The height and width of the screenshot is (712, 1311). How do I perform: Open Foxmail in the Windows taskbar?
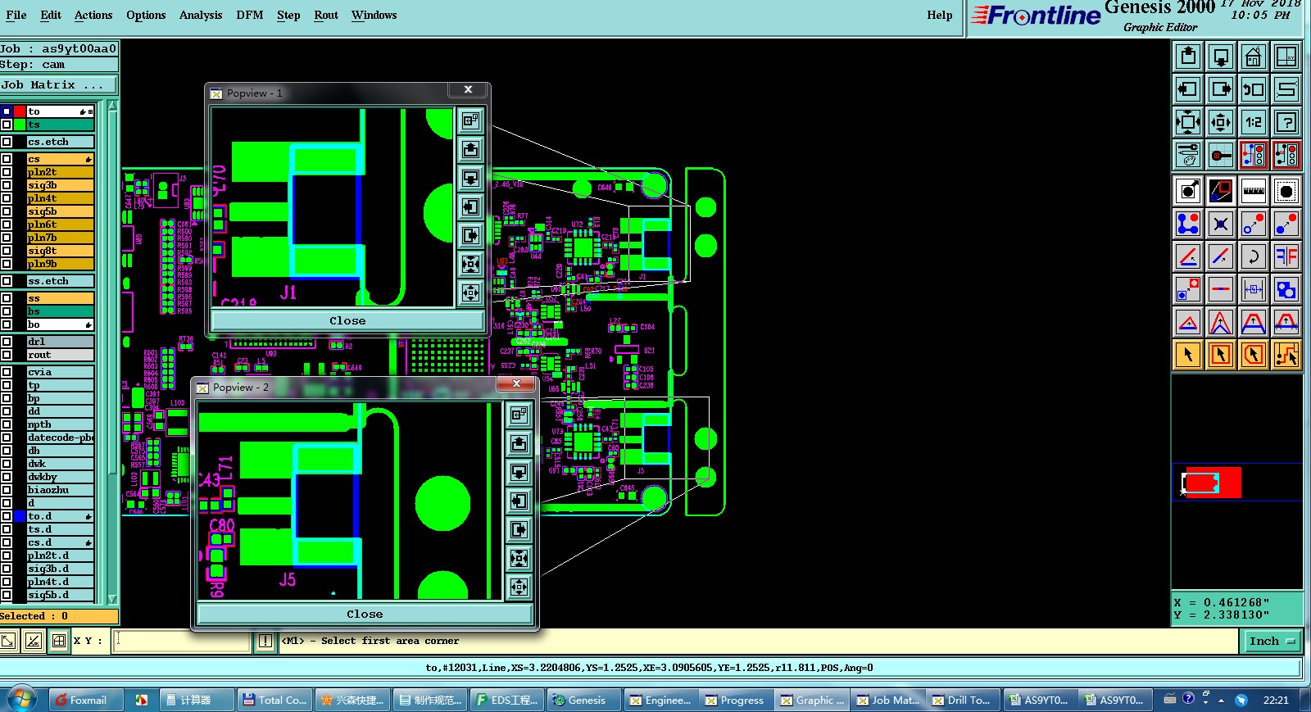(84, 700)
